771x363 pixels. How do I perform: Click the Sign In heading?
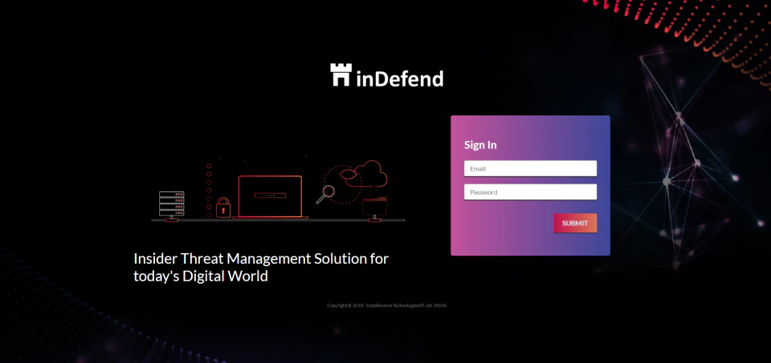click(480, 145)
